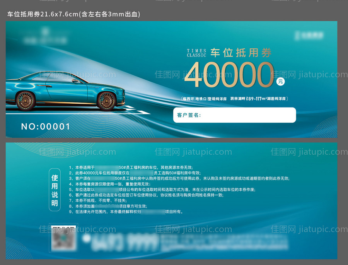
Task: Click the 车位抵用券 gold title
Action: [x=241, y=53]
